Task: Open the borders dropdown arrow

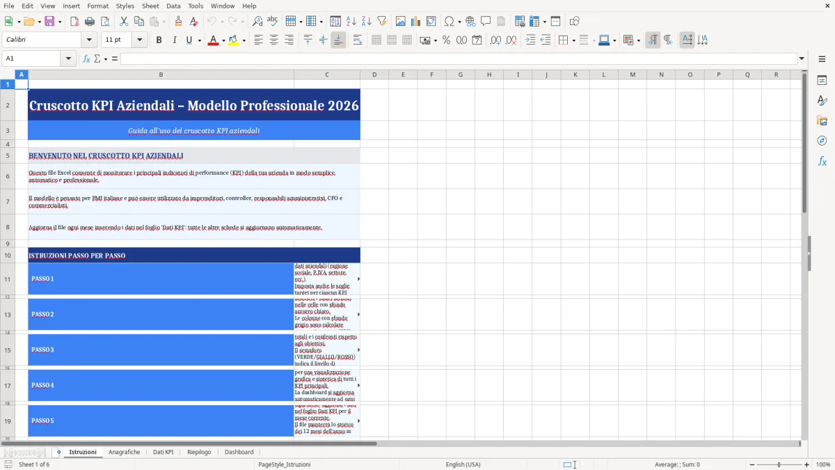Action: click(573, 40)
